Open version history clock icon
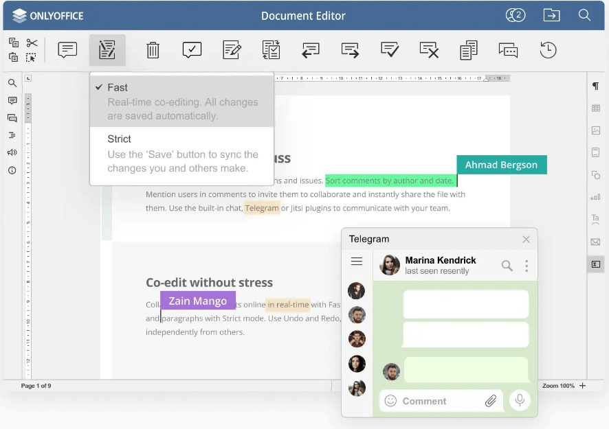The height and width of the screenshot is (429, 609). (x=548, y=50)
